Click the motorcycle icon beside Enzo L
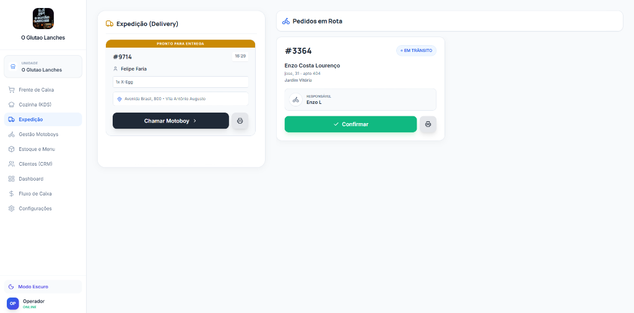634x313 pixels. pyautogui.click(x=296, y=100)
